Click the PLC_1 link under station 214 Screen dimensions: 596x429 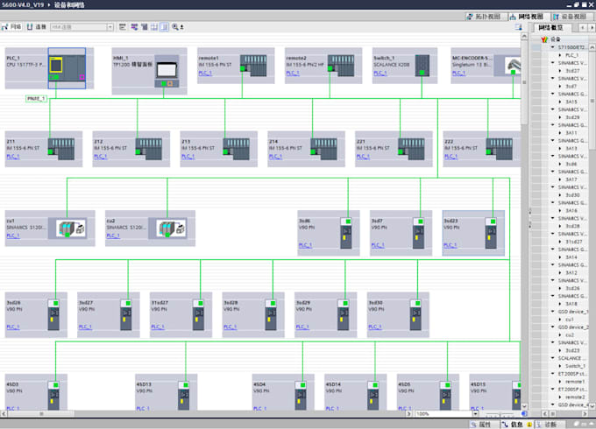click(275, 157)
